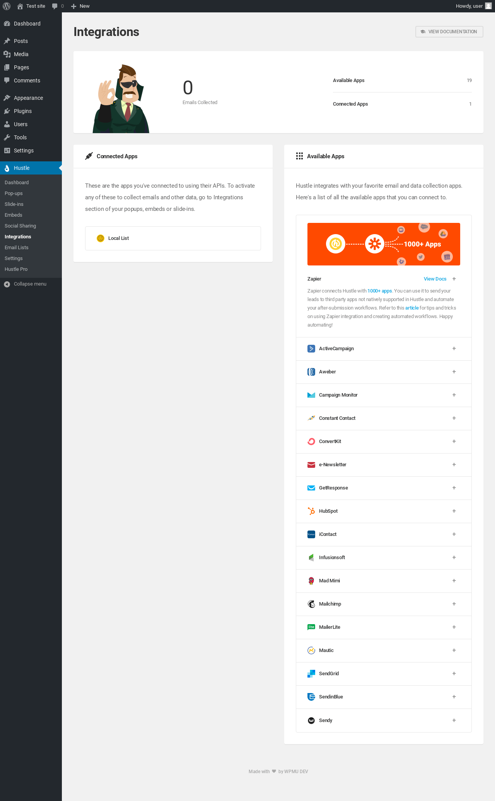Expand ConvertKit with its plus button
Viewport: 495px width, 801px height.
point(454,442)
